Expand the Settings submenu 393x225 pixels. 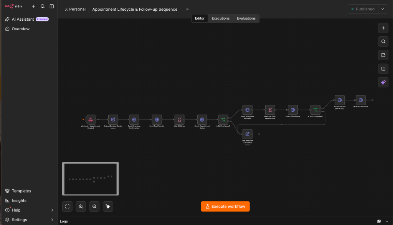tap(52, 220)
